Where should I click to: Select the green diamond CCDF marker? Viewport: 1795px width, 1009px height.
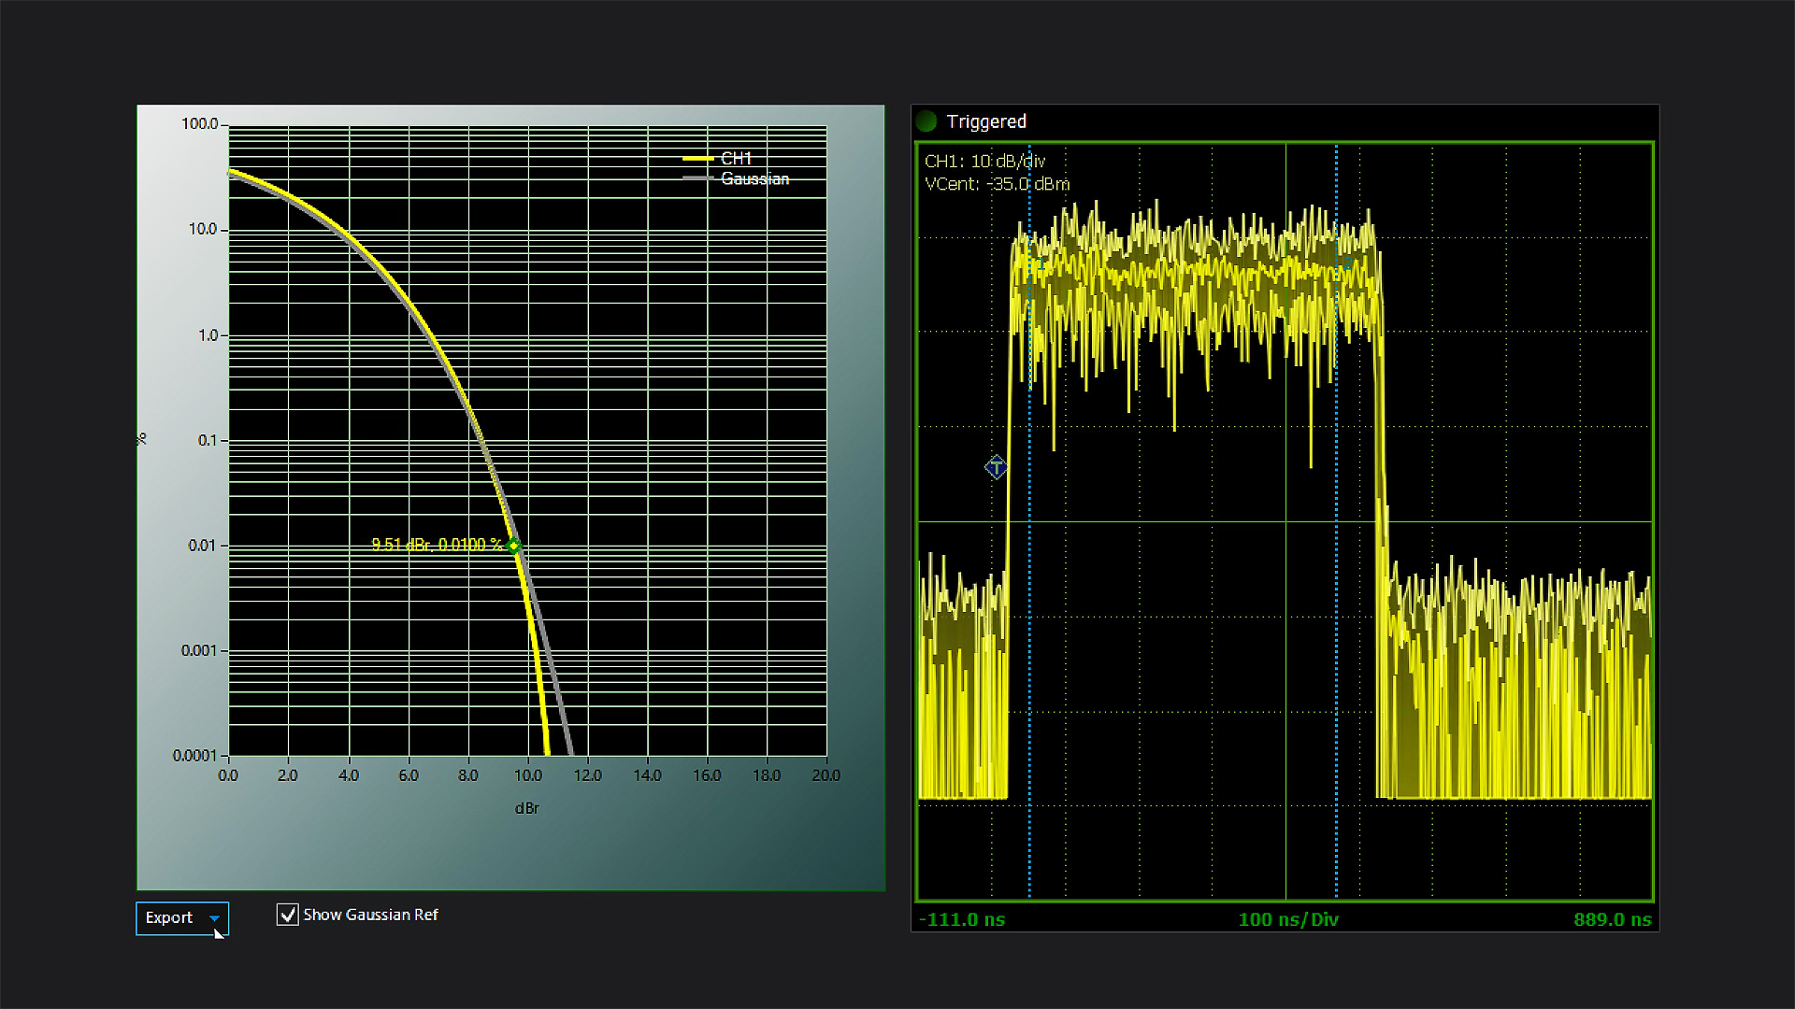(x=513, y=546)
